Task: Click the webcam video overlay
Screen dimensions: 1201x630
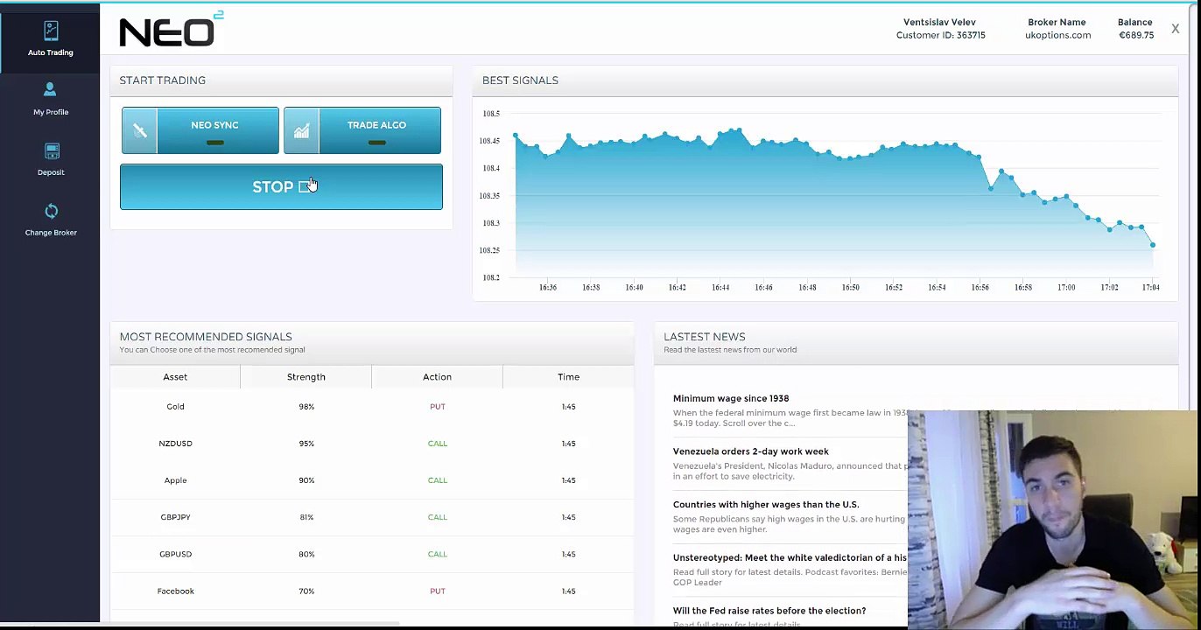Action: point(1053,520)
